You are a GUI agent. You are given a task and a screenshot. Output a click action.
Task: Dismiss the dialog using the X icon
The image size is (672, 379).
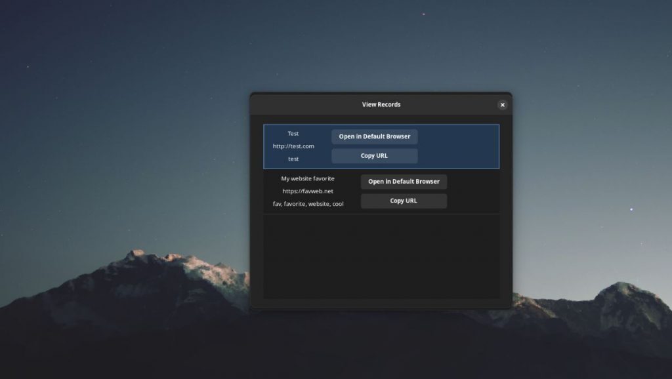click(503, 104)
